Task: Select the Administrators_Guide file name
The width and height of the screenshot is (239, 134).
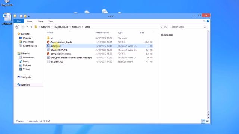Action: click(61, 42)
